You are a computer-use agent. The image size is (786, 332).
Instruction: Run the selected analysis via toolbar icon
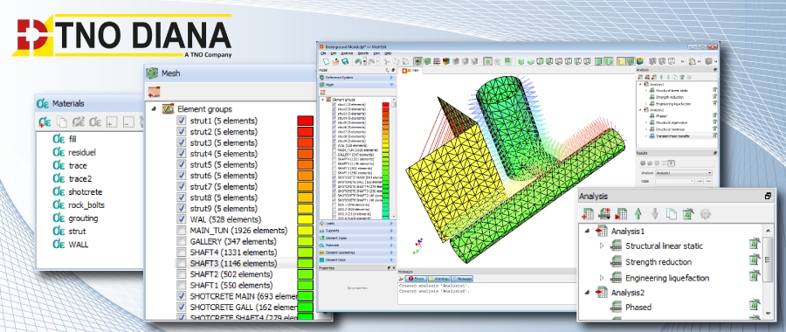point(622,214)
